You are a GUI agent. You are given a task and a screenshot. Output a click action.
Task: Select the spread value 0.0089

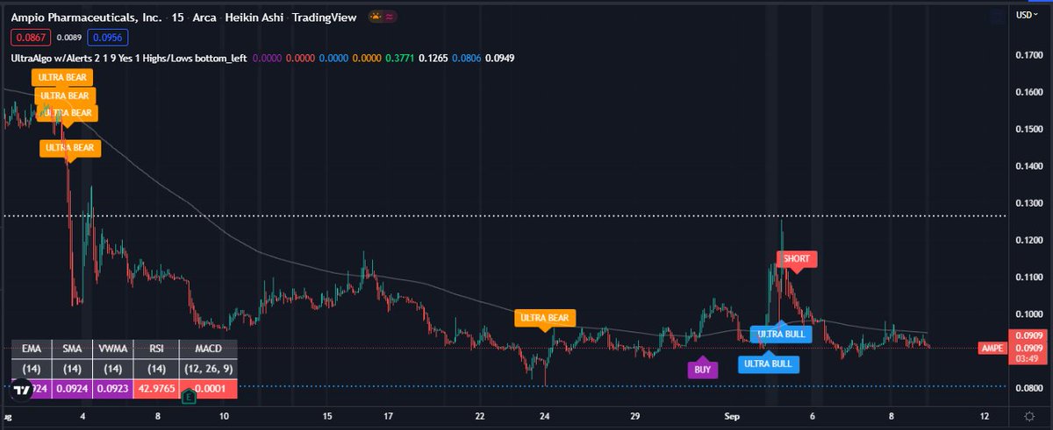(x=69, y=38)
